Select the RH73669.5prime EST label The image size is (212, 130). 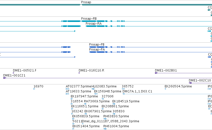97,101
